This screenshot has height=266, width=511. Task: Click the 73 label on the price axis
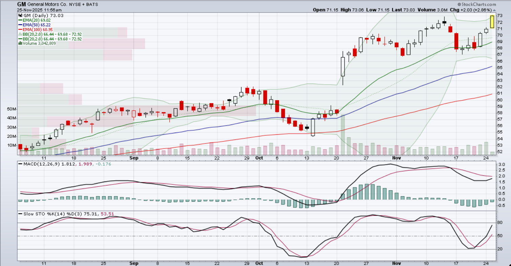click(x=500, y=16)
